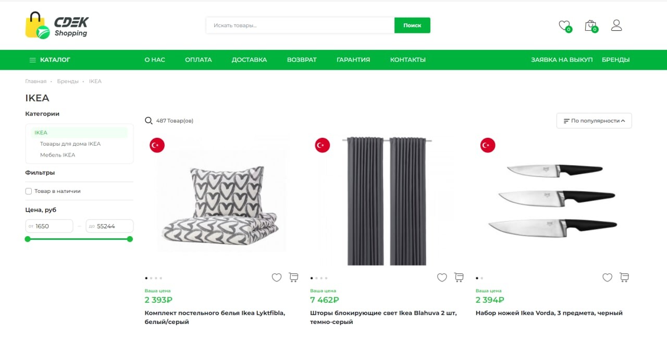Add Lyktfibla bedding set to cart
This screenshot has width=667, height=337.
[x=294, y=278]
